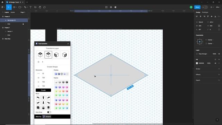Image resolution: width=222 pixels, height=125 pixels.
Task: Apply the second (selected) isometric cube transform
Action: [x=48, y=55]
